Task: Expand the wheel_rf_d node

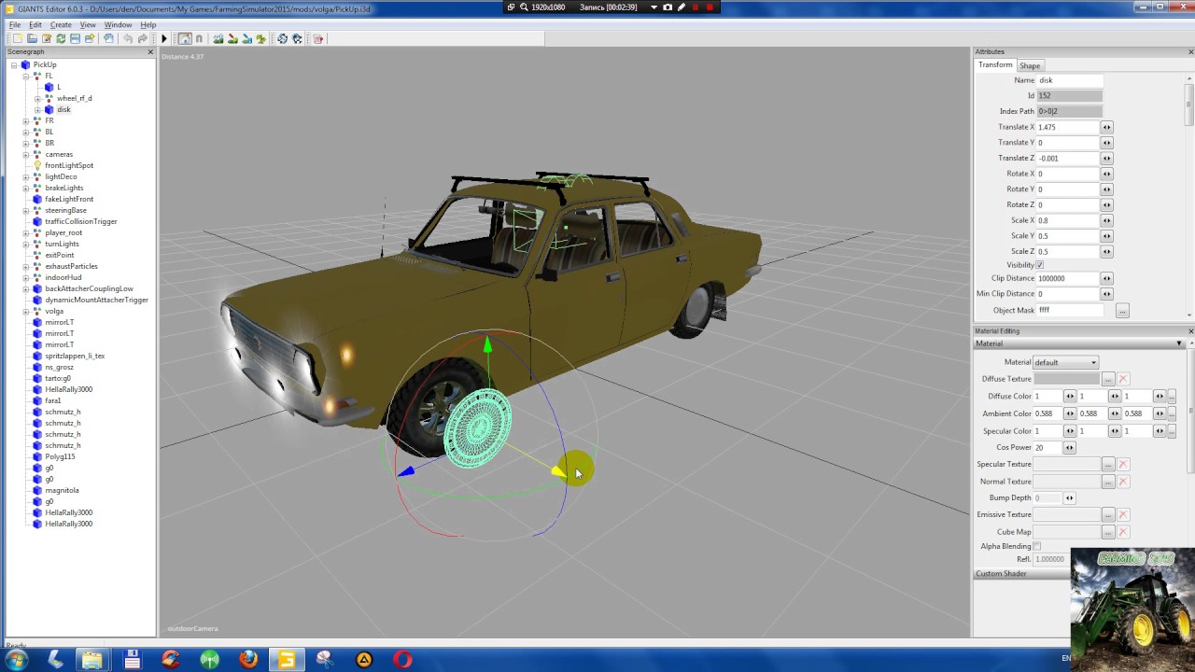Action: [37, 98]
